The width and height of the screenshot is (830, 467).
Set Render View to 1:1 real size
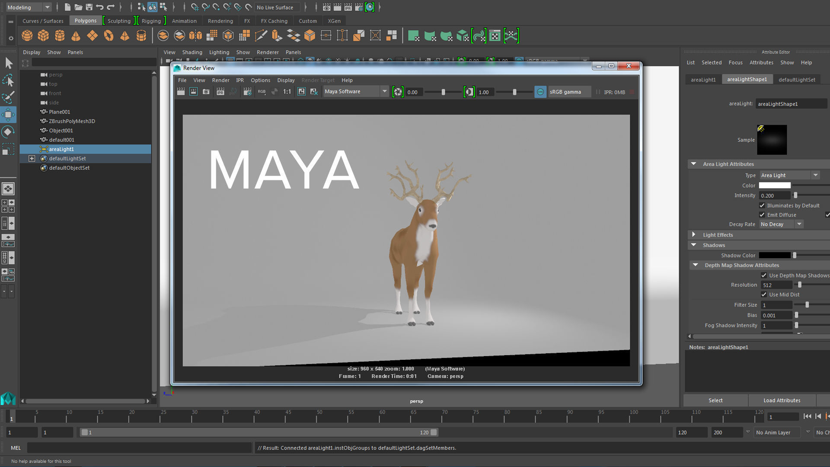(287, 92)
